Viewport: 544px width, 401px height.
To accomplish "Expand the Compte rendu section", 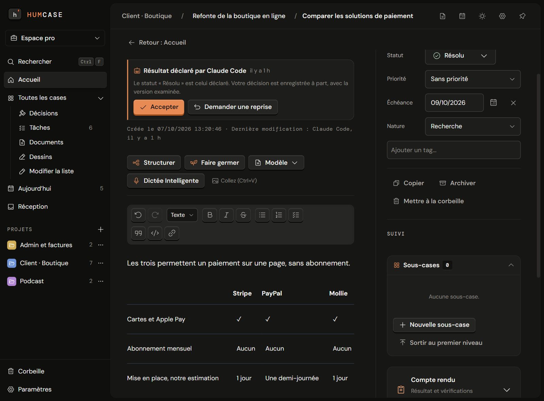I will point(507,390).
